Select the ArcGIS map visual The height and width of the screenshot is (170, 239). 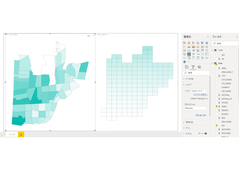coord(184,62)
